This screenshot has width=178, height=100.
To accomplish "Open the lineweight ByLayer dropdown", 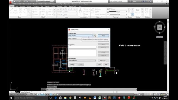I will [118, 12].
